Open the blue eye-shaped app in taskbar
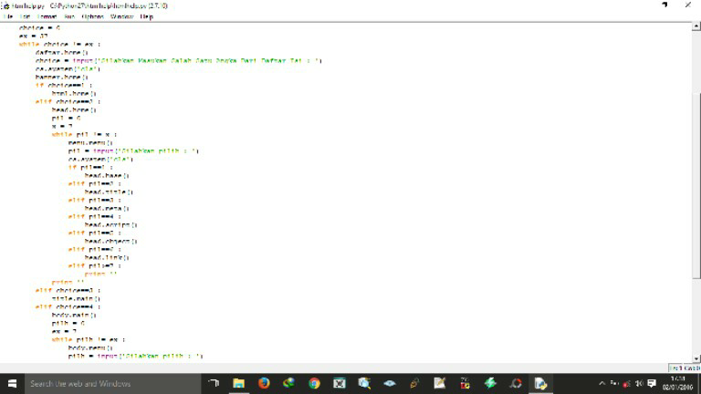 tap(390, 383)
